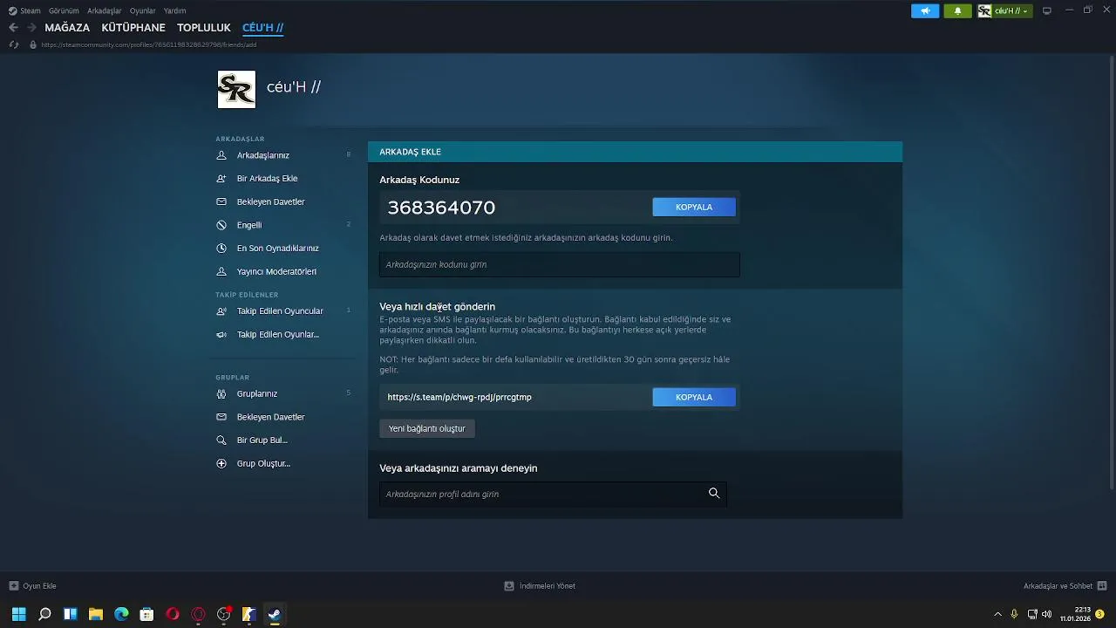Click the magnifier search friend icon

714,494
